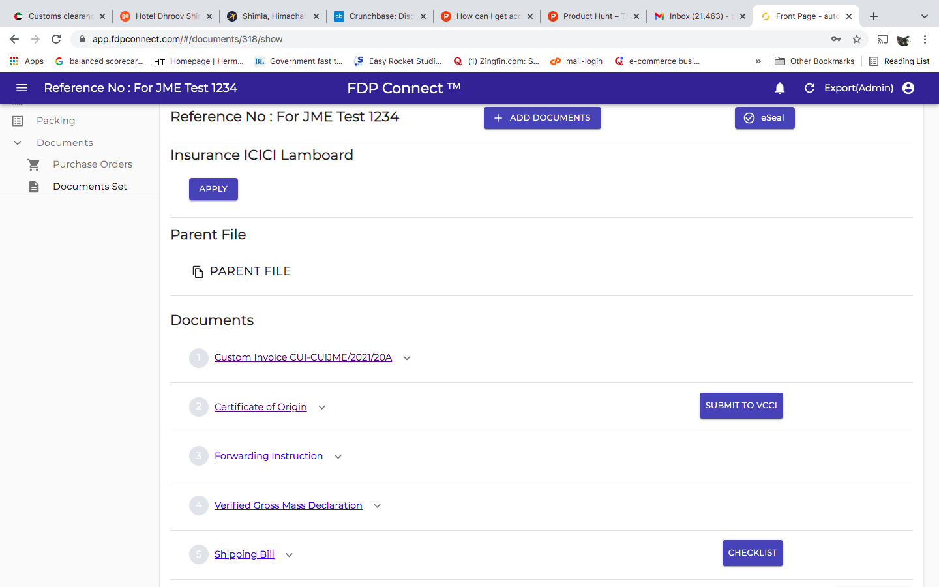Open the Easy Rocket Studi... bookmark
Image resolution: width=939 pixels, height=587 pixels.
click(x=398, y=61)
